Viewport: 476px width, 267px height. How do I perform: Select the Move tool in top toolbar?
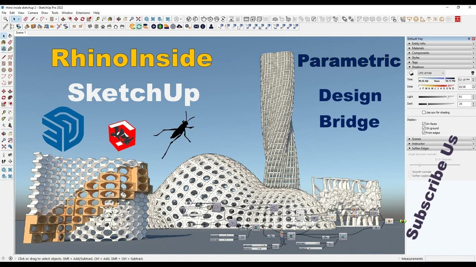[76, 19]
